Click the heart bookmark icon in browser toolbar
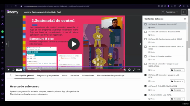190x106 pixels. [175, 6]
